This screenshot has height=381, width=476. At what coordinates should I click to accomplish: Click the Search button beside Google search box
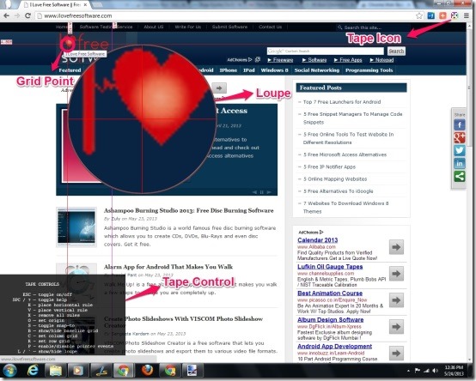coord(396,51)
